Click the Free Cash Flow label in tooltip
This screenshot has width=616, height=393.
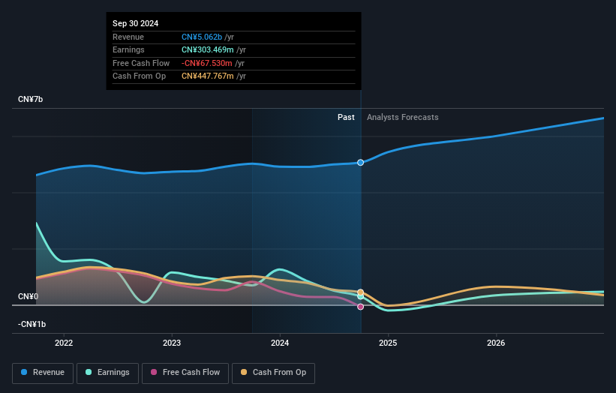click(x=141, y=63)
